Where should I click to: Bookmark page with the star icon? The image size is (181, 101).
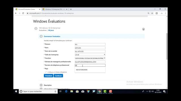152,13
